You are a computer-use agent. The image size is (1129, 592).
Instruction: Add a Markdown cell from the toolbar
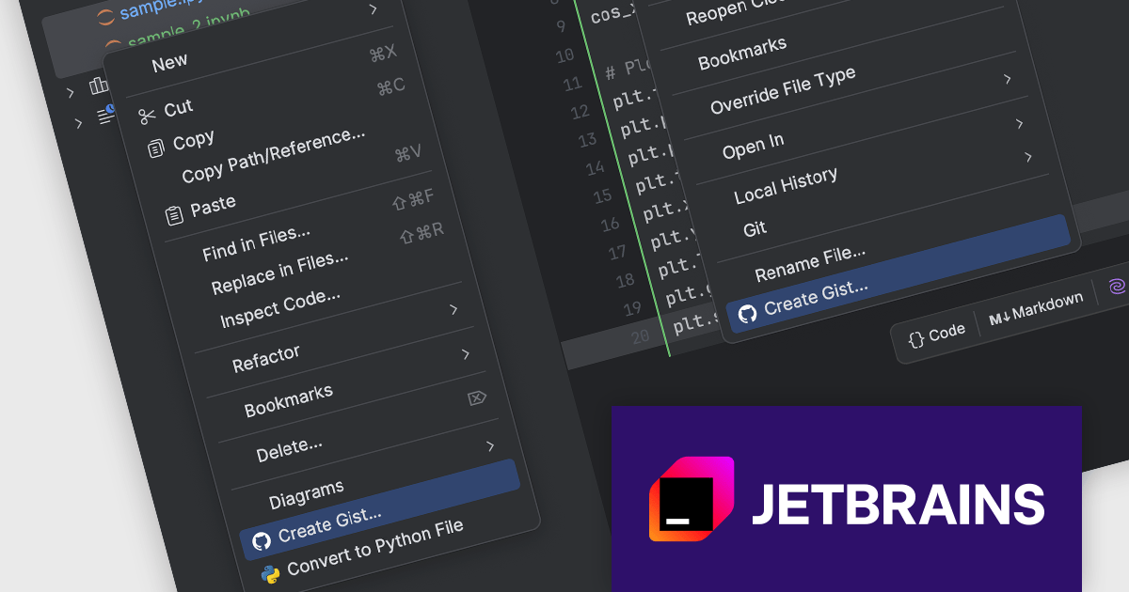[1036, 310]
